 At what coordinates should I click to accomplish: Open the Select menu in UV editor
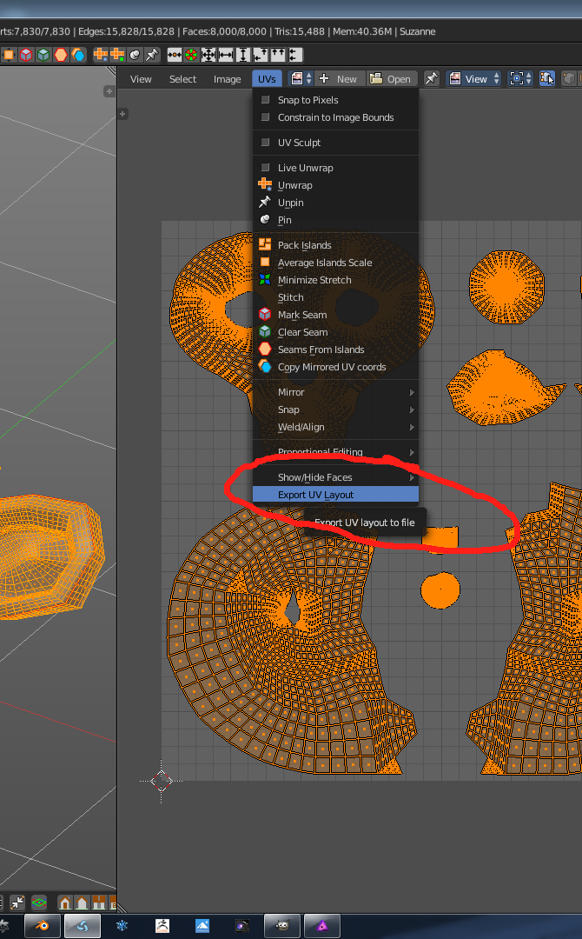[x=182, y=79]
